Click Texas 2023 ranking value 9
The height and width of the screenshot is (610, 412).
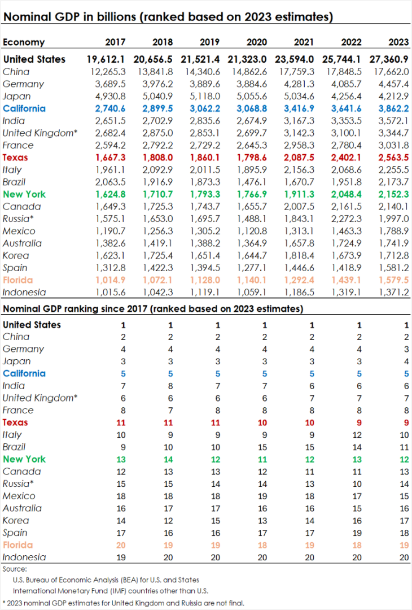[406, 422]
